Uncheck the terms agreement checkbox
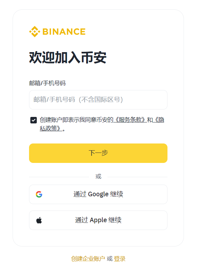222x263 pixels. (x=34, y=120)
